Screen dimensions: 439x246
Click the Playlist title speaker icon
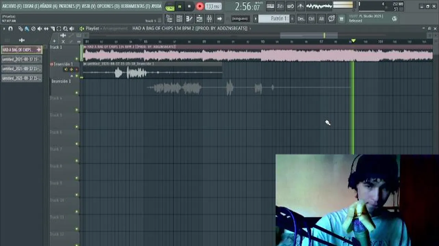(82, 29)
